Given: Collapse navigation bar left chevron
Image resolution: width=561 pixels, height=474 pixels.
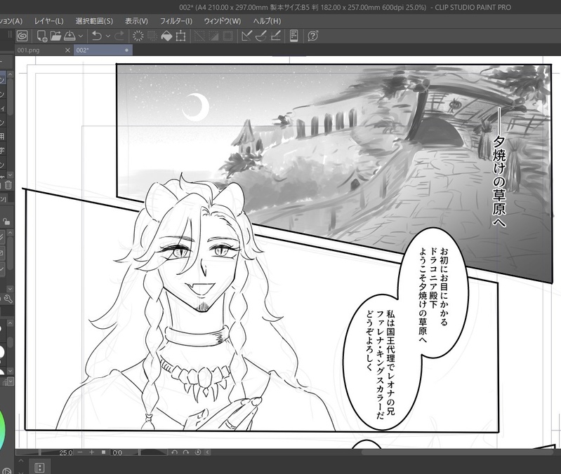Looking at the screenshot, I should coord(207,452).
